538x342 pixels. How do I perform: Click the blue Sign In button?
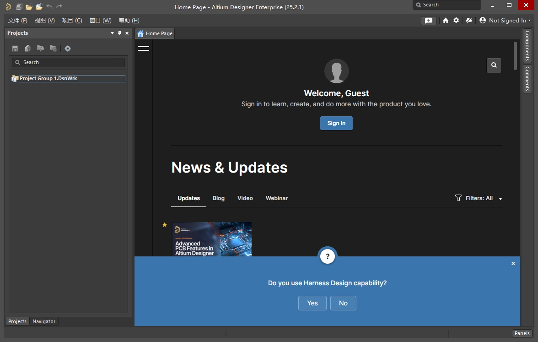336,123
